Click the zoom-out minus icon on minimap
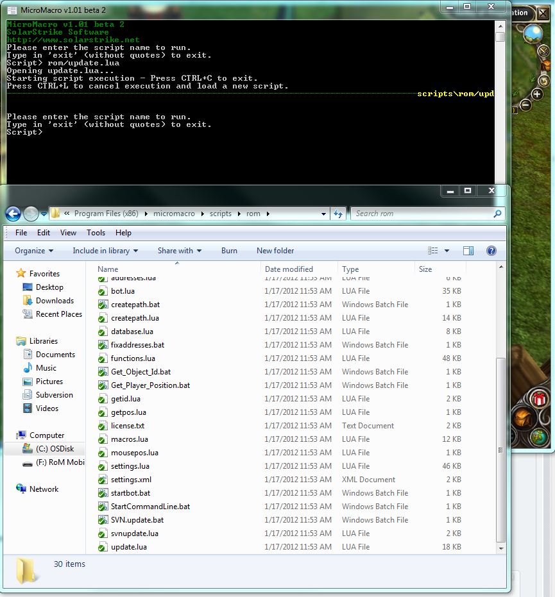The height and width of the screenshot is (597, 555). pos(525,105)
